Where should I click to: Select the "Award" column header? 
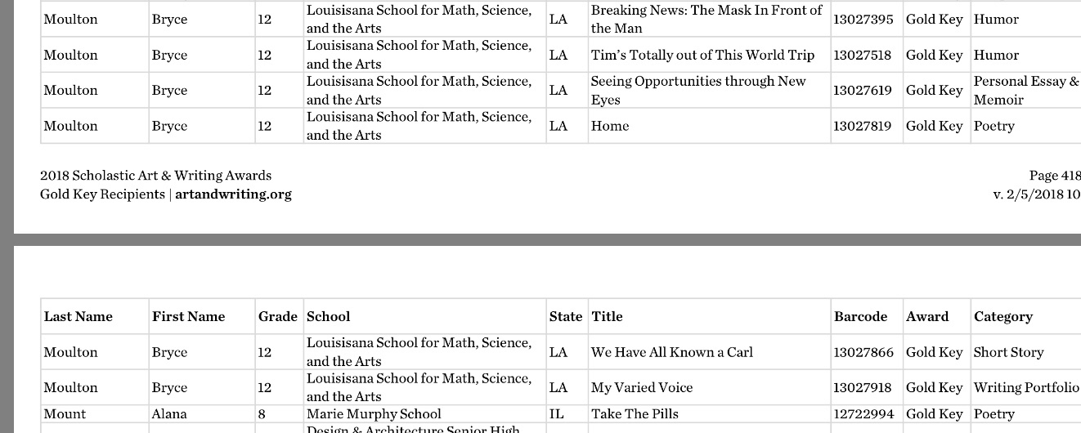927,317
